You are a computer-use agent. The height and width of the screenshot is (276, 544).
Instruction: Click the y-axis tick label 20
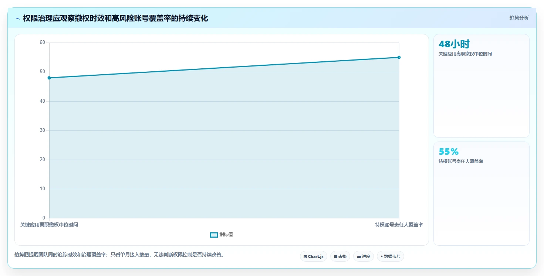[x=42, y=160]
